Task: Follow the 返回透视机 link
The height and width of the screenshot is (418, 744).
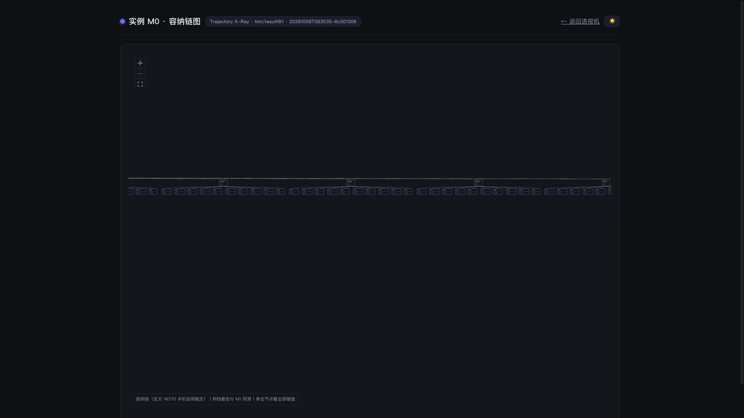Action: click(x=580, y=21)
